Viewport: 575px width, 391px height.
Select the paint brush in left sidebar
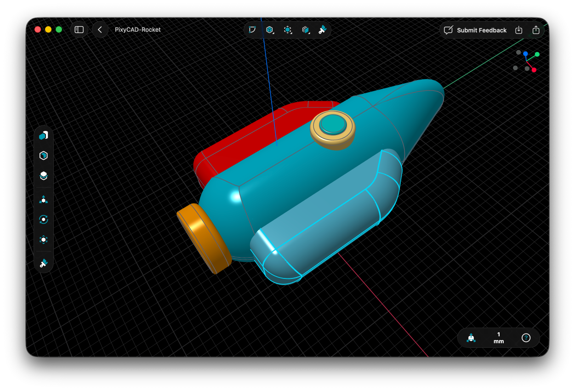click(x=43, y=263)
